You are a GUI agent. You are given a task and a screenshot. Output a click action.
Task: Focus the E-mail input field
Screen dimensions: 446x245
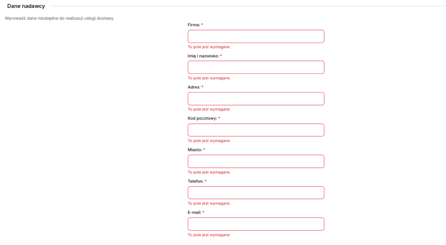tap(256, 224)
